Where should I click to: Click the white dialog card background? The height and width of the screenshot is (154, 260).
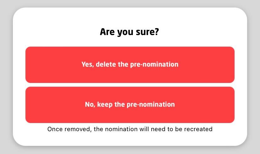click(x=130, y=18)
